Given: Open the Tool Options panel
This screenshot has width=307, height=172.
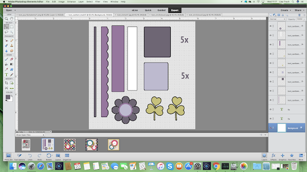Looking at the screenshot, I should point(19,157).
